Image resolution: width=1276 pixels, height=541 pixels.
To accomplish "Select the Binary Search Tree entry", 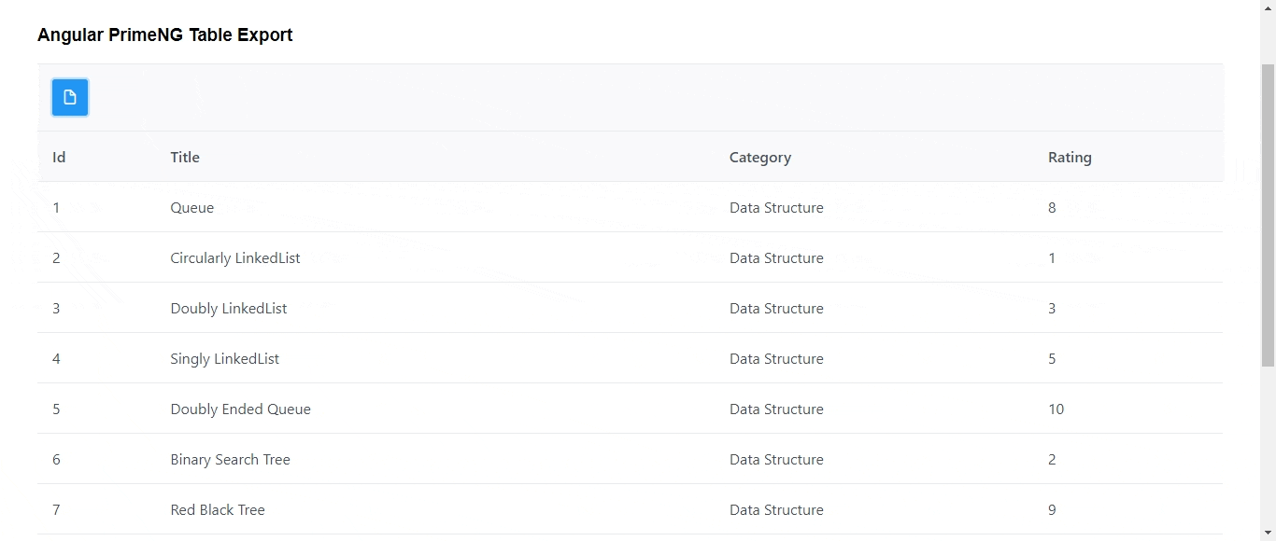I will tap(231, 460).
